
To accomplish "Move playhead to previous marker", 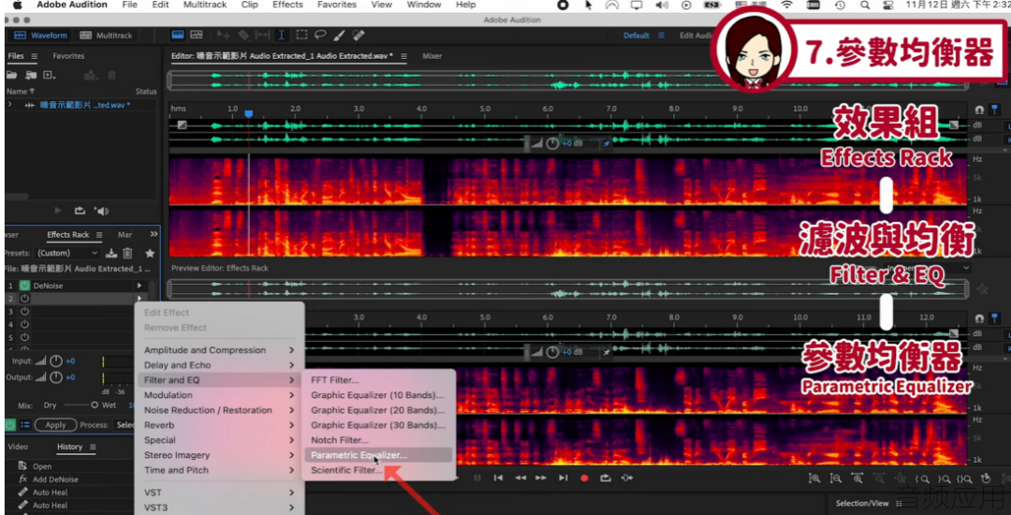I will 498,478.
